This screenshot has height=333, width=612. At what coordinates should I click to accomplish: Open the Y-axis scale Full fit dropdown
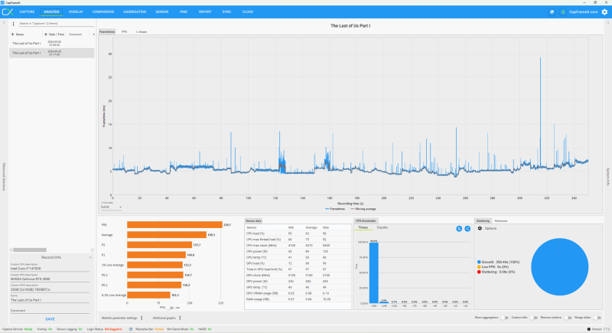[111, 207]
